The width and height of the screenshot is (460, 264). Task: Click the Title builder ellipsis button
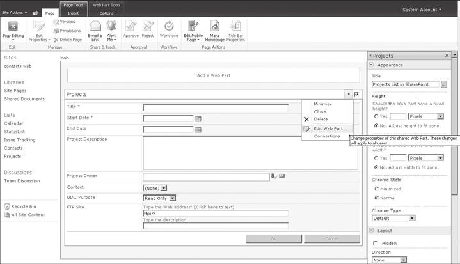tap(444, 84)
